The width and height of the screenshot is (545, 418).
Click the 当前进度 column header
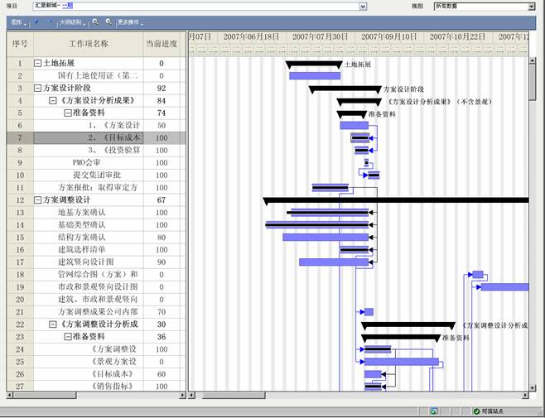162,44
